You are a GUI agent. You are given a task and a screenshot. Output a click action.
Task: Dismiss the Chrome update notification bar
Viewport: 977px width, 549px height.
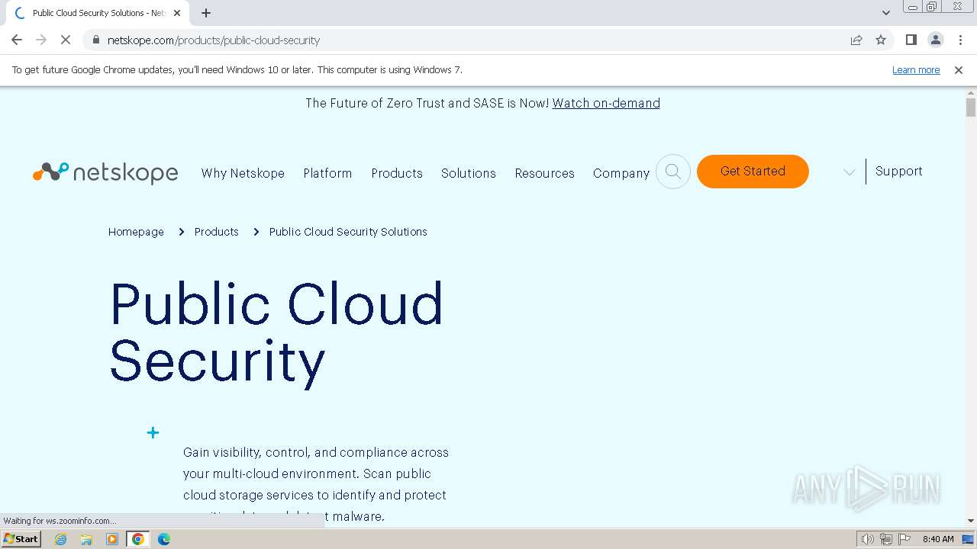pos(959,70)
